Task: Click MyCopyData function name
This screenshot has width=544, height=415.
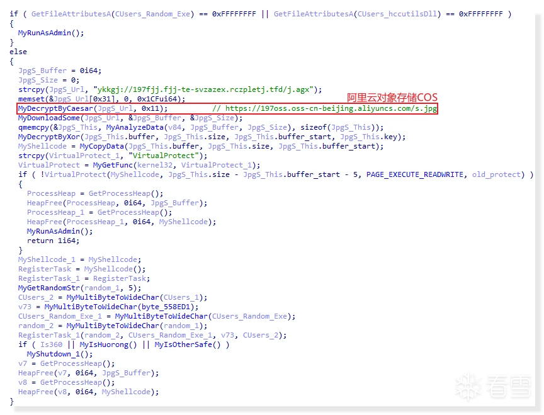Action: tap(101, 147)
